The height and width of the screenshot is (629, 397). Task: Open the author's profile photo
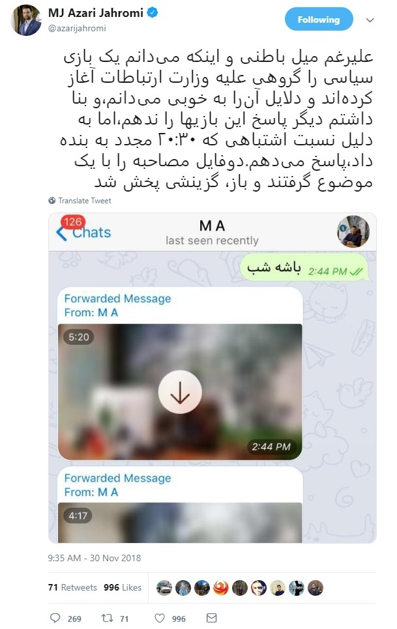pos(26,20)
